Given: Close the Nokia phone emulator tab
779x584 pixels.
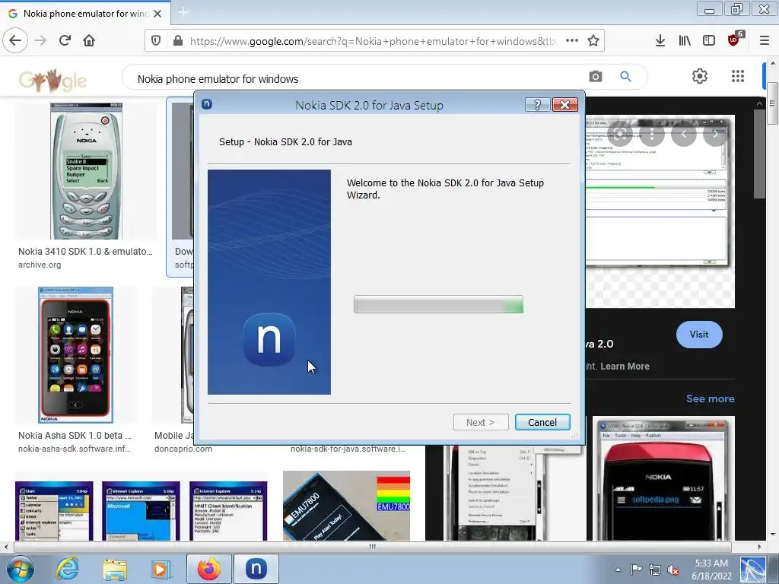Looking at the screenshot, I should (x=157, y=14).
